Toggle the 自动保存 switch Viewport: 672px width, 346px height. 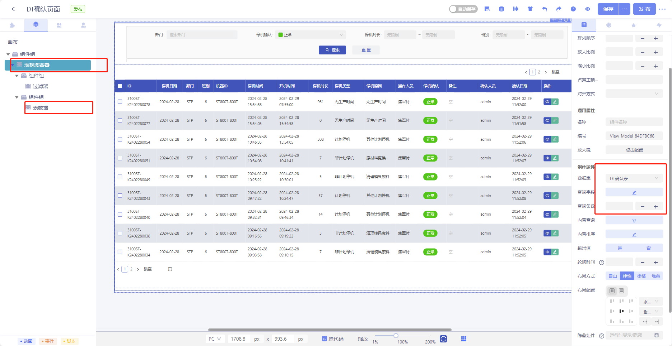tap(463, 9)
